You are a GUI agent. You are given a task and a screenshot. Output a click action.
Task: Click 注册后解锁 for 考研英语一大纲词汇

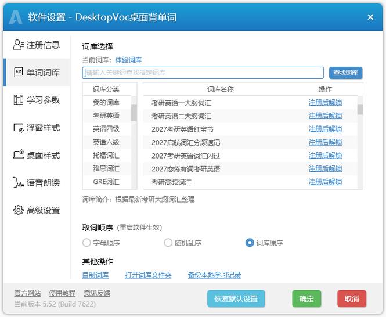point(325,102)
